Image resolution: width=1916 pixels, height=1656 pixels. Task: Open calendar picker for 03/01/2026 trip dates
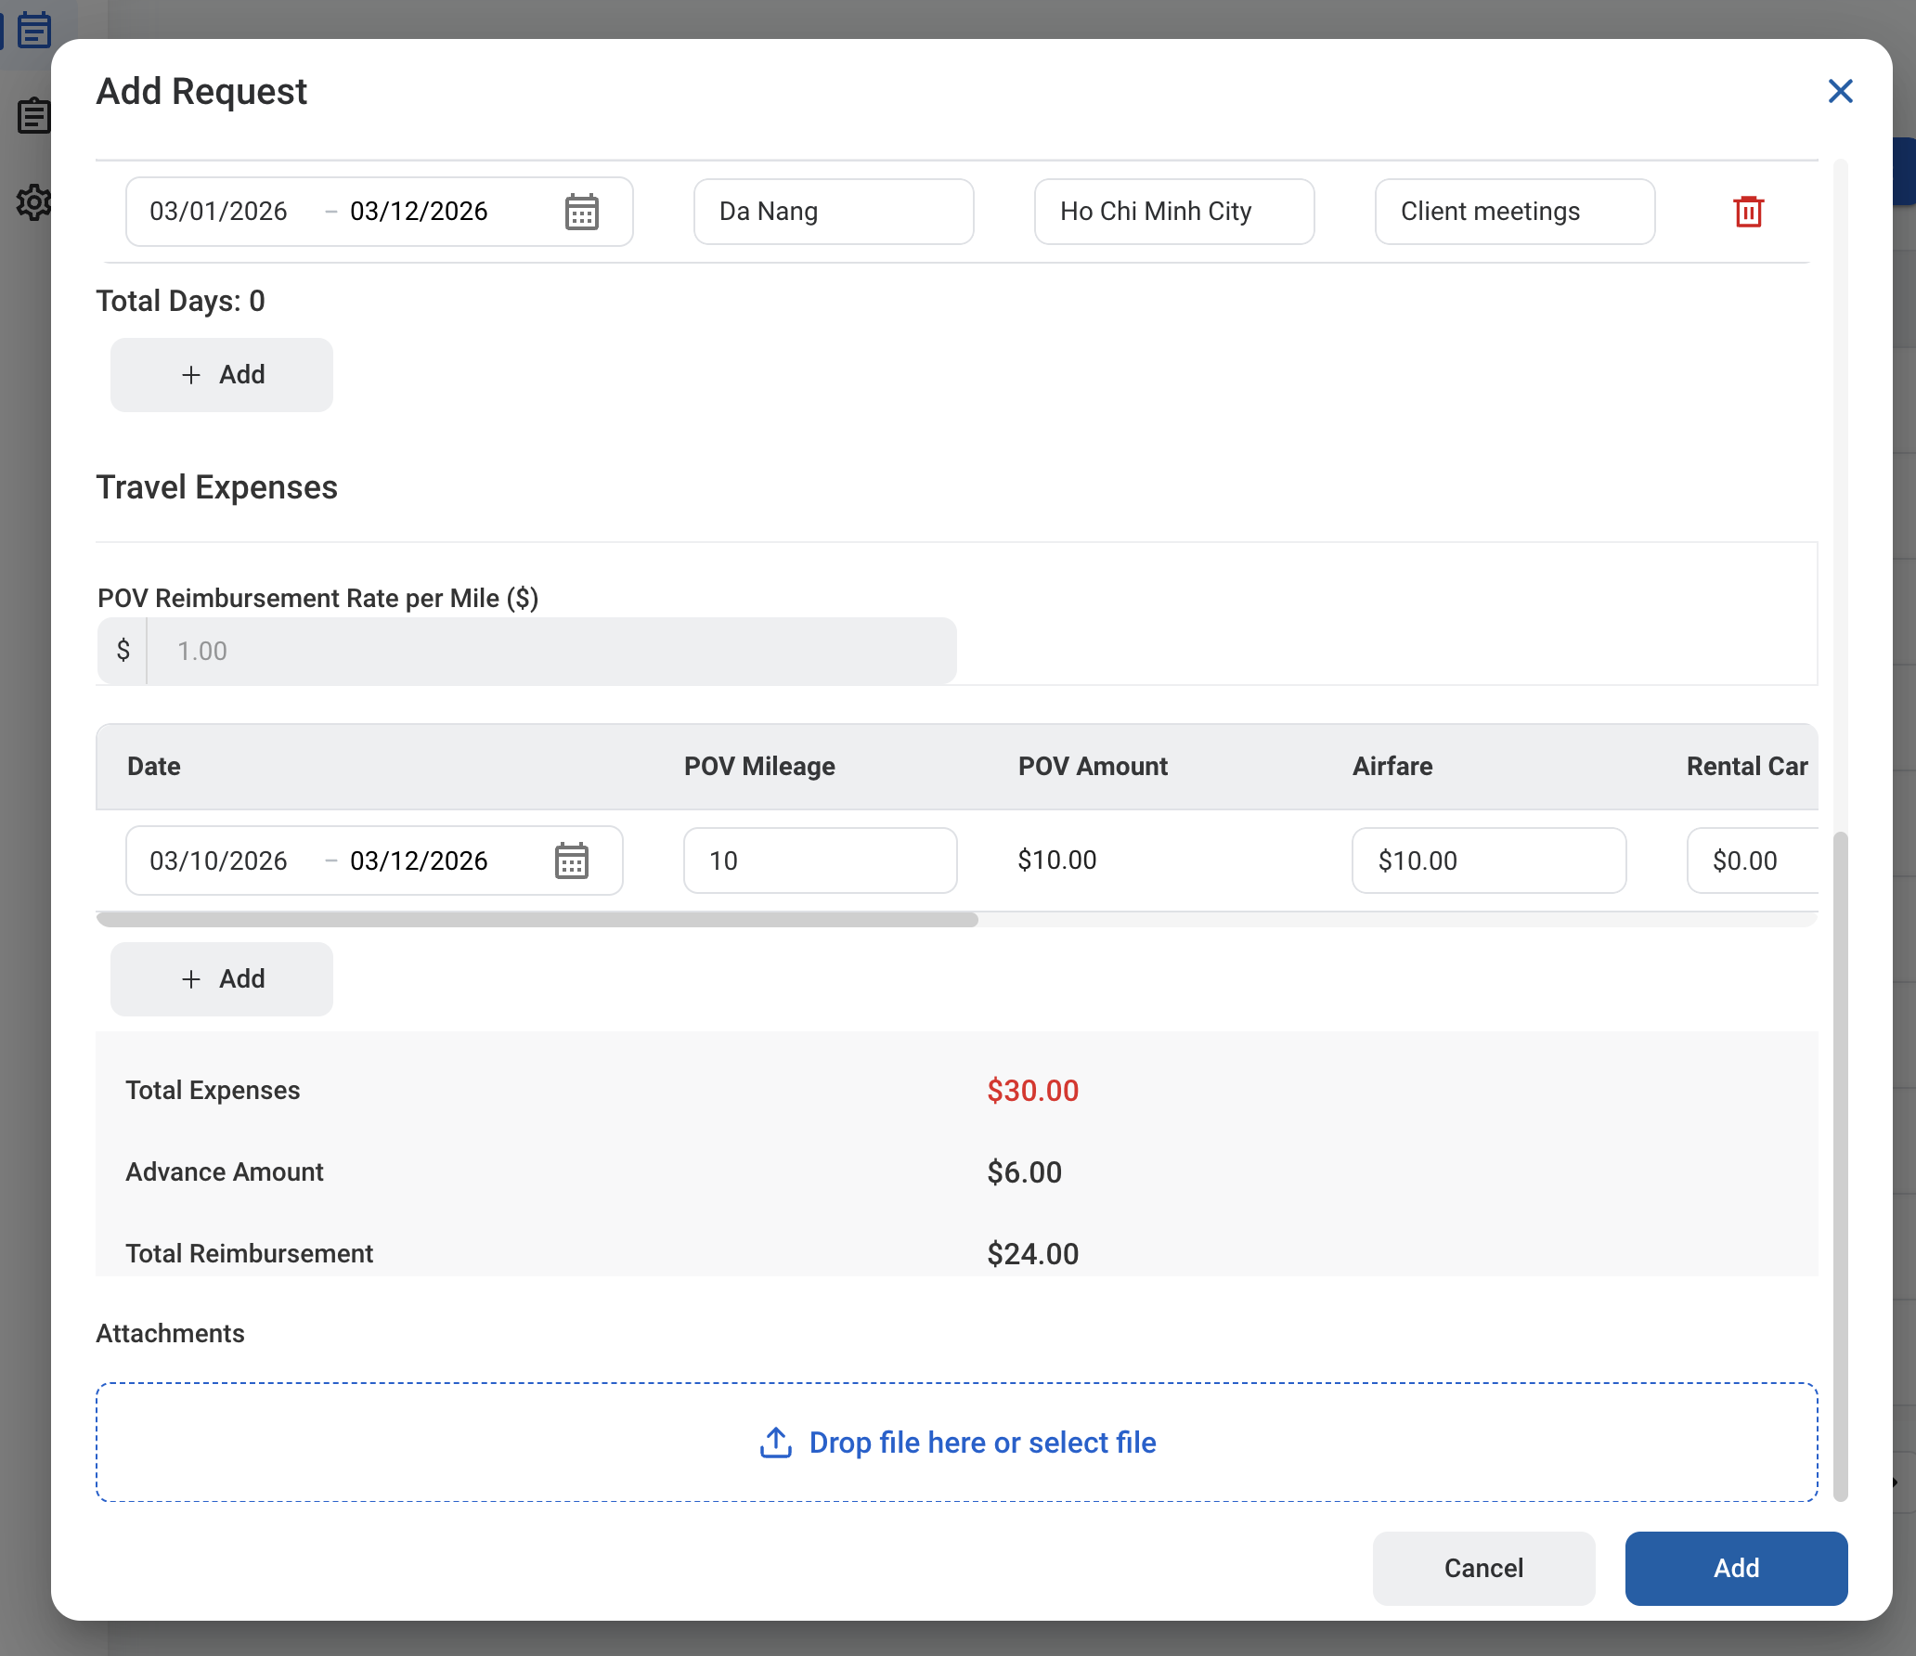pos(582,212)
